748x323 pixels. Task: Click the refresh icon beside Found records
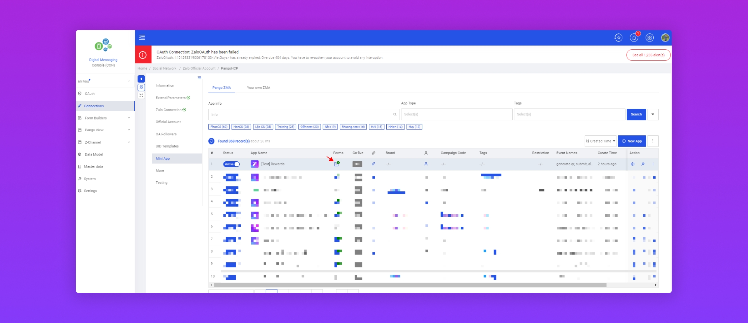pos(211,141)
